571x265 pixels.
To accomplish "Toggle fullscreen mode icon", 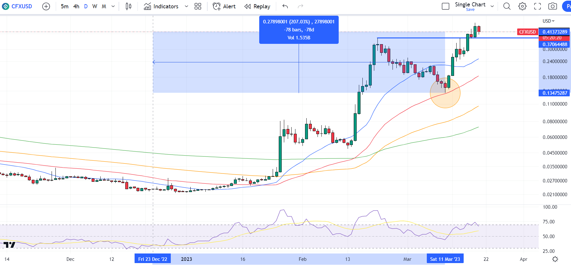I will tap(538, 6).
